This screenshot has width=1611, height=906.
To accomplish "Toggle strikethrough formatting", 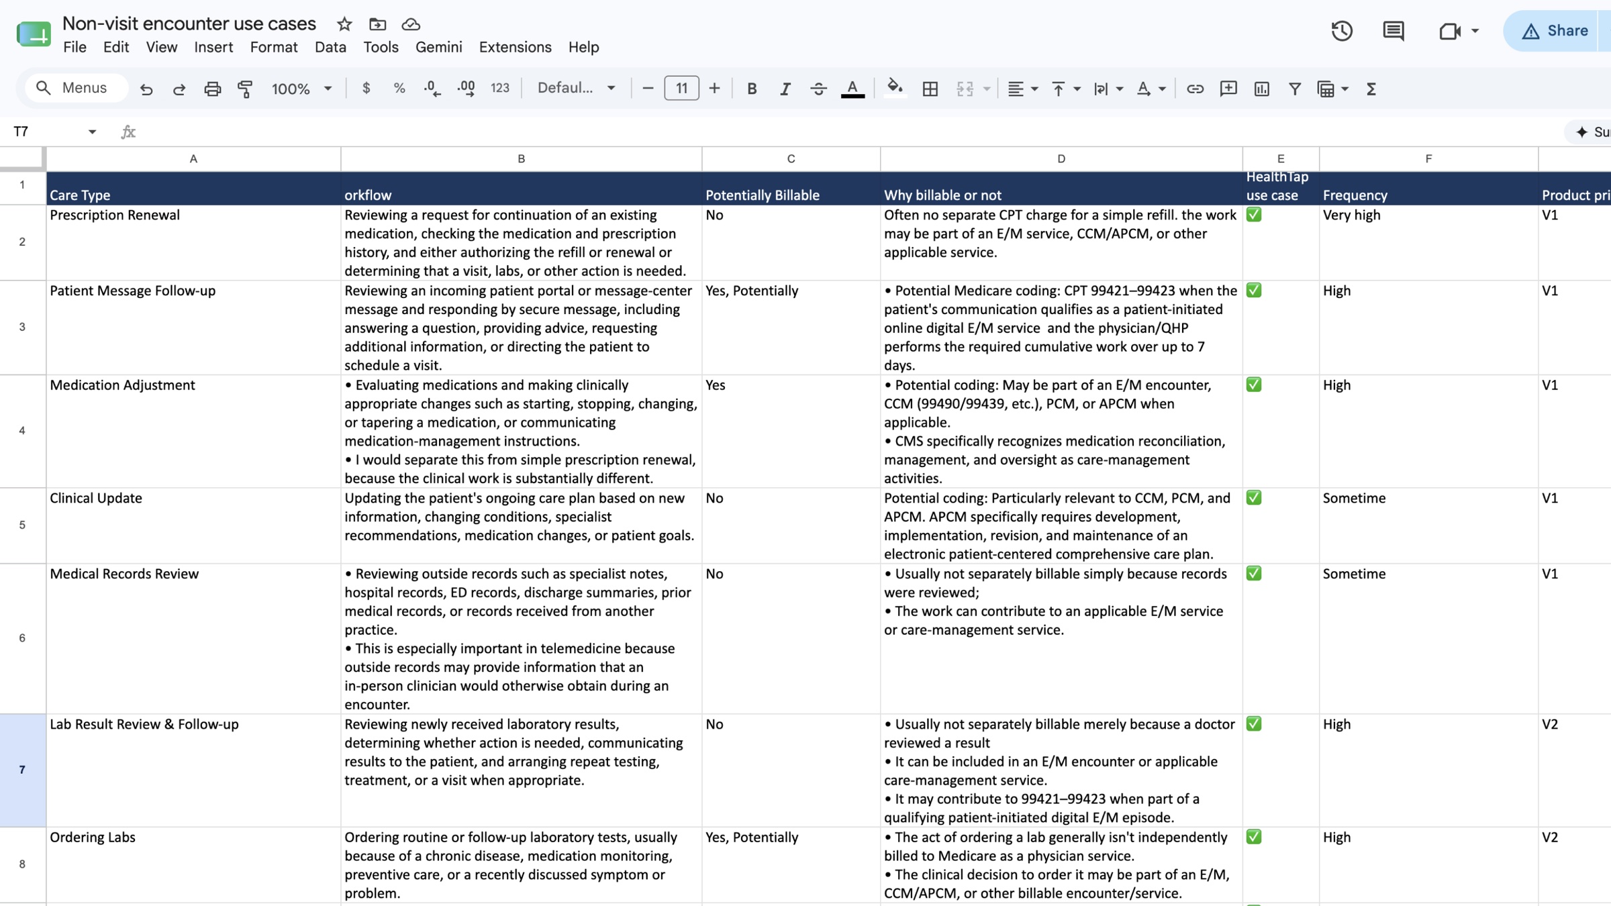I will (818, 88).
